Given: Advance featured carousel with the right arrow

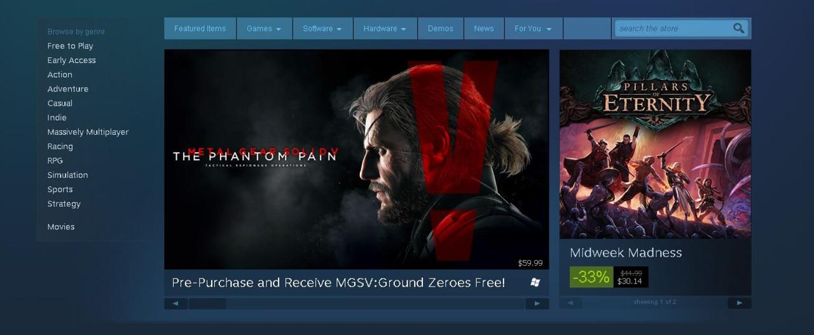Looking at the screenshot, I should (x=537, y=304).
